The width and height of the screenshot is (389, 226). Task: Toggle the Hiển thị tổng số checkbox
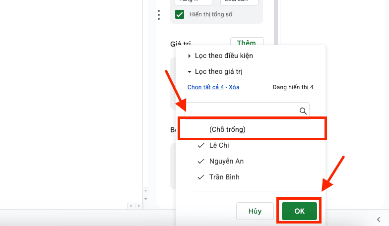point(180,14)
